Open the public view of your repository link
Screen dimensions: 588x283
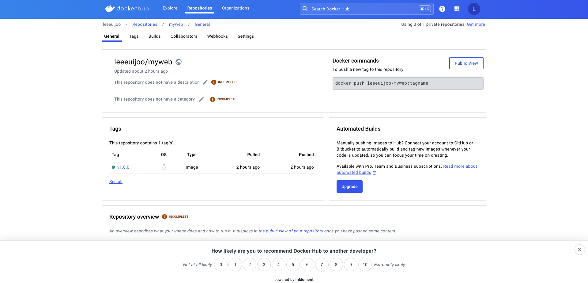tap(291, 231)
